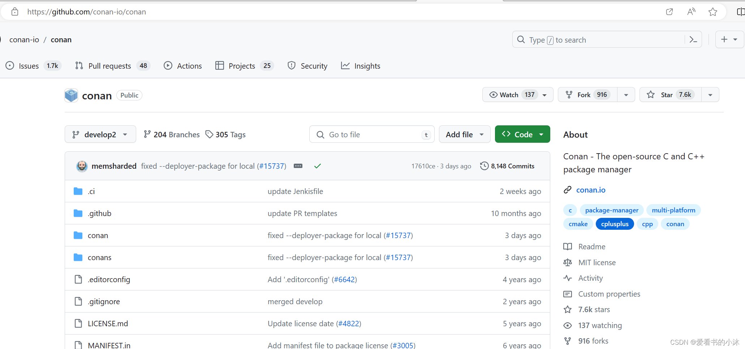Click memsharded's avatar image
The width and height of the screenshot is (745, 349).
(x=82, y=166)
